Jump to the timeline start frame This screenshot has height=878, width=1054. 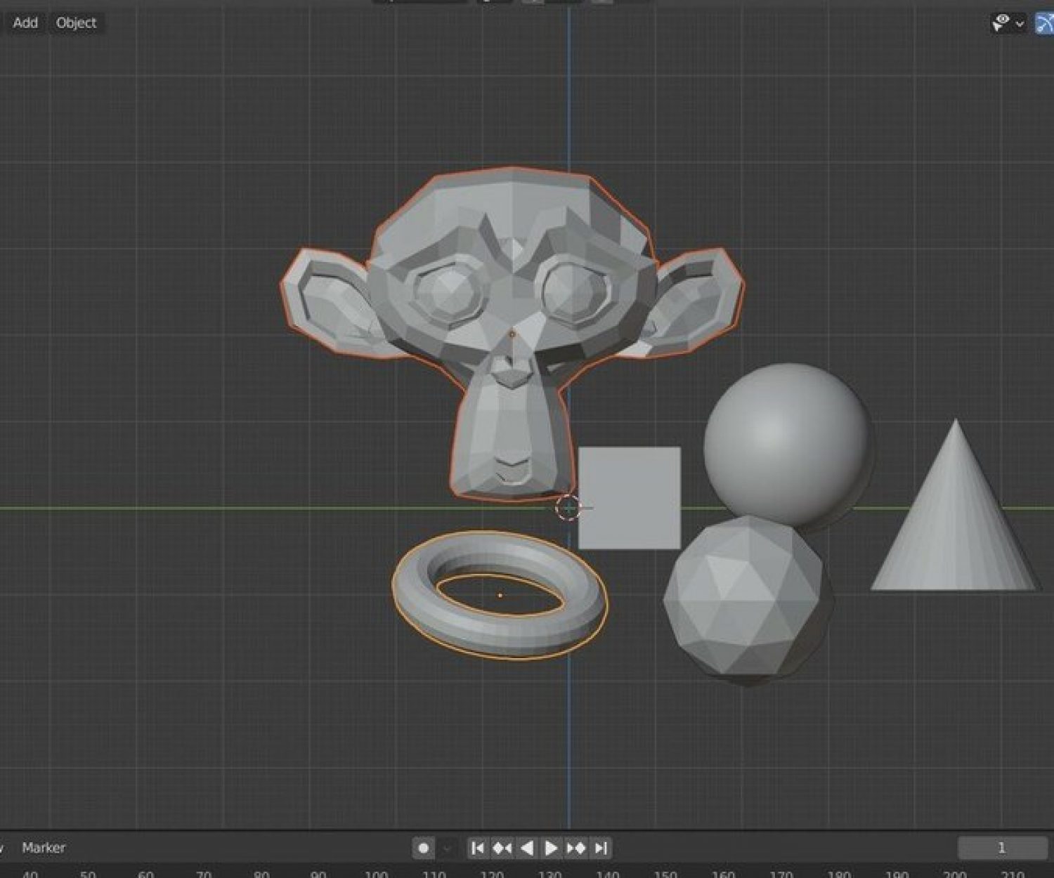[477, 848]
